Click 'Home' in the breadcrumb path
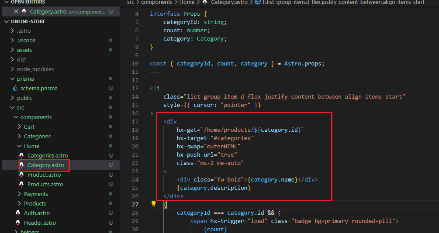Screen dimensions: 439x233 [187, 2]
